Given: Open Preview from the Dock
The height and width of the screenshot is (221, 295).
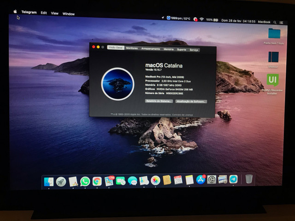Looking at the screenshot, I should click(223, 179).
